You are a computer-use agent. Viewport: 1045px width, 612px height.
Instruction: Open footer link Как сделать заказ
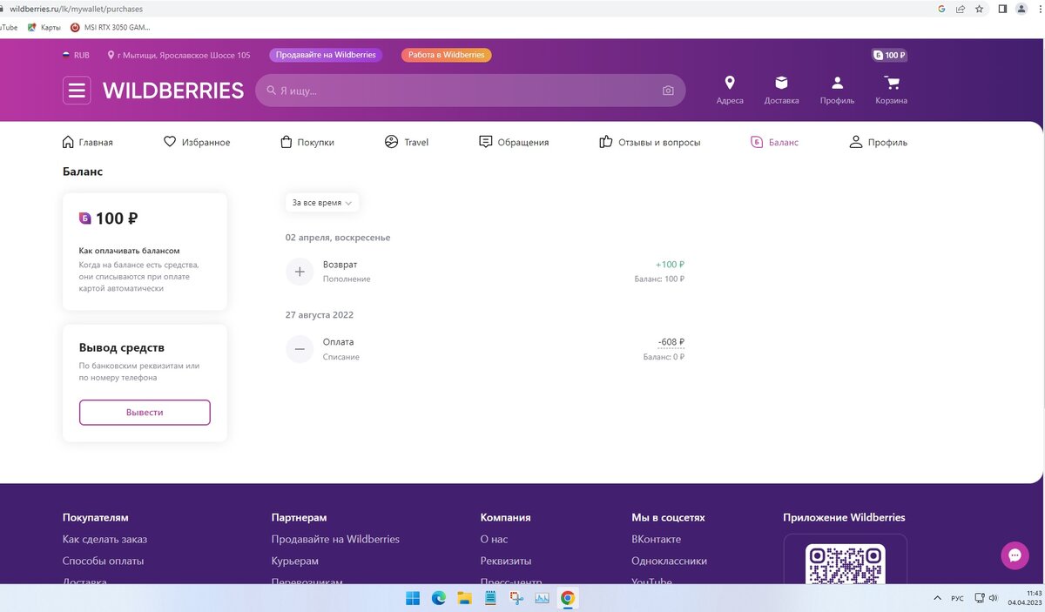pos(105,539)
